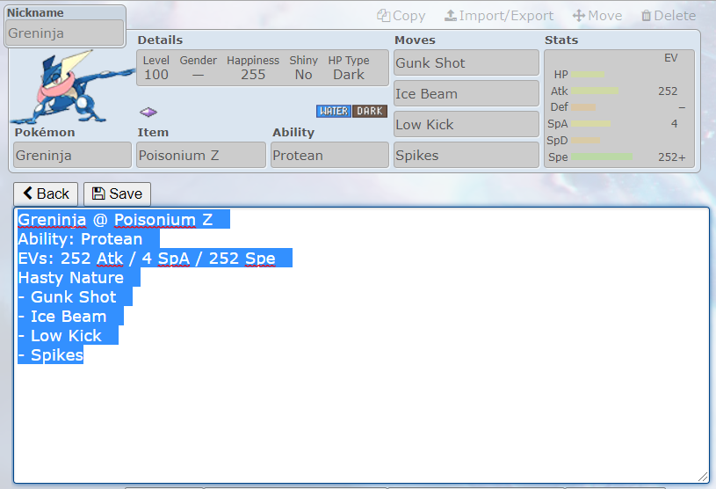Click the '- Ice Beam' text line
Viewport: 716px width, 489px height.
tap(62, 317)
